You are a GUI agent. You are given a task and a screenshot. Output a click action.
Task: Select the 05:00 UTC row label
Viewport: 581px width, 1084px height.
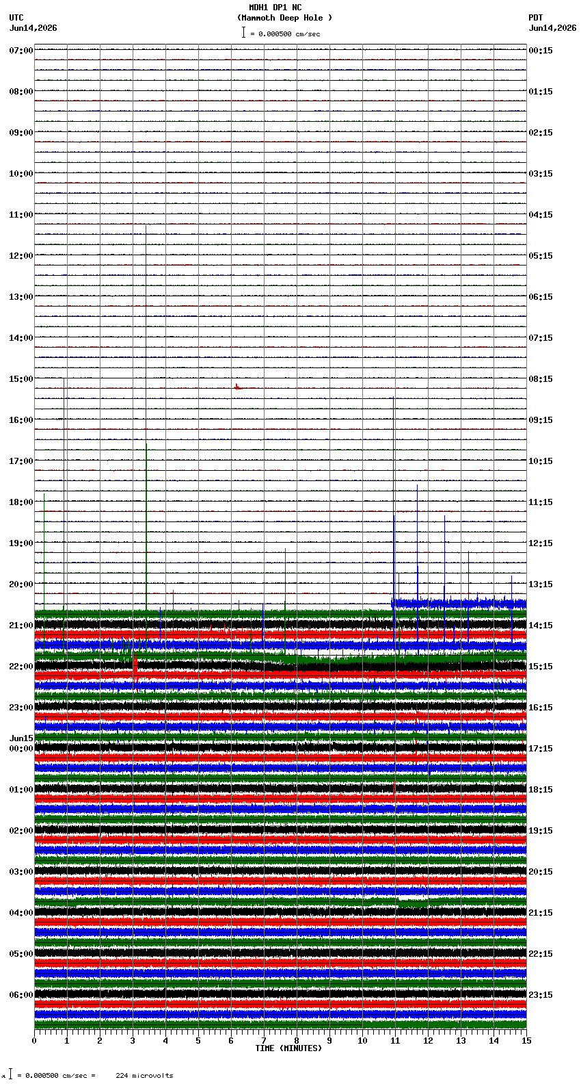[x=21, y=954]
